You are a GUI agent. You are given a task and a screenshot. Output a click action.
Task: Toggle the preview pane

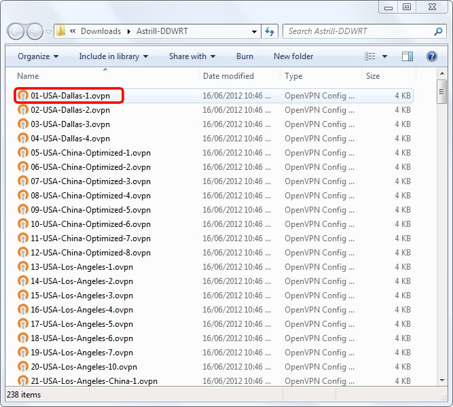(407, 56)
